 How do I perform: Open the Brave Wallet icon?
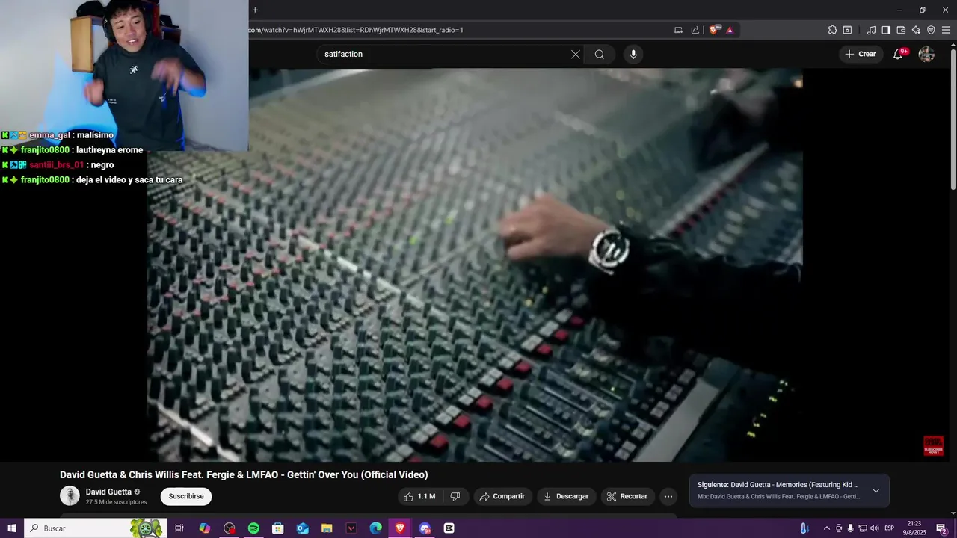[901, 30]
